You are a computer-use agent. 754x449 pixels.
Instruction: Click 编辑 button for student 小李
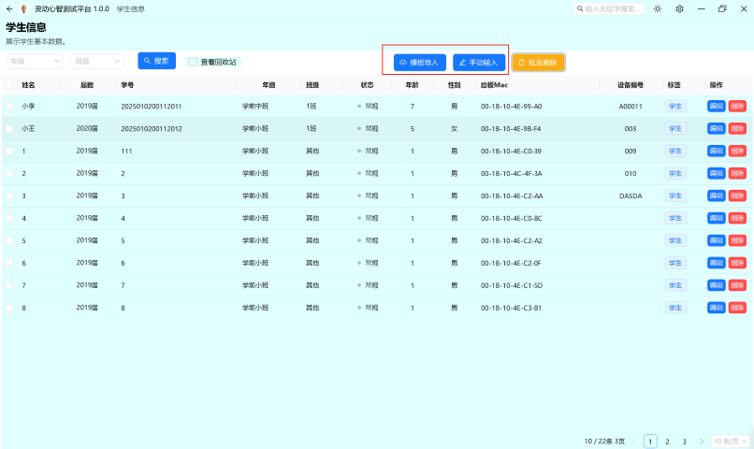(716, 107)
